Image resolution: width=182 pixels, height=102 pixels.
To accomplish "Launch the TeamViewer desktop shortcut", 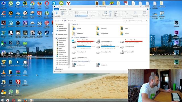I will pyautogui.click(x=18, y=5).
